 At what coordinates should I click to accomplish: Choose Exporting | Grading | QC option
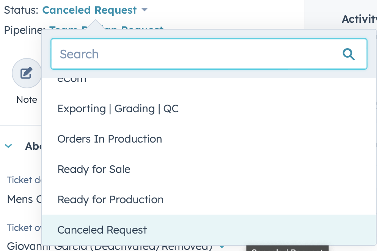coord(118,109)
